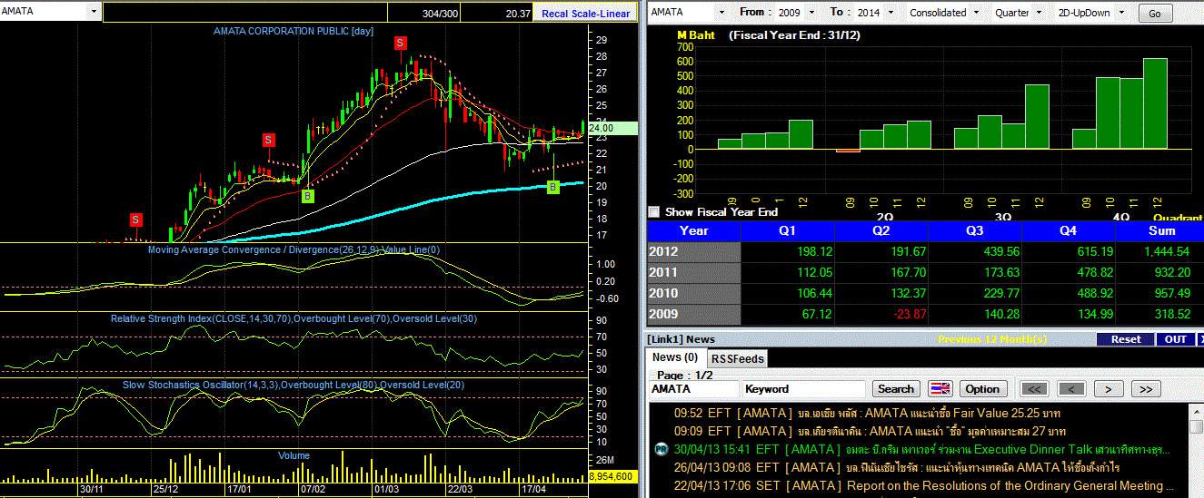Toggle the Thai/English language flag icon
The height and width of the screenshot is (498, 1204).
(x=940, y=388)
